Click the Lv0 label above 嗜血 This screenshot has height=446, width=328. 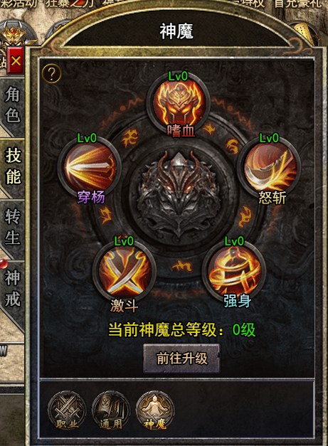click(178, 76)
